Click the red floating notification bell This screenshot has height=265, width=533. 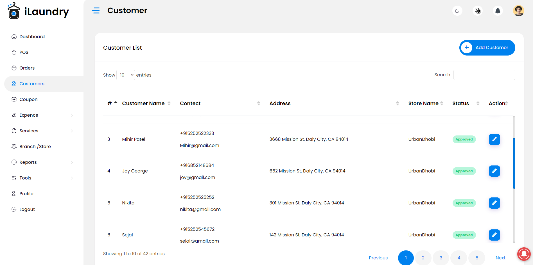point(524,254)
